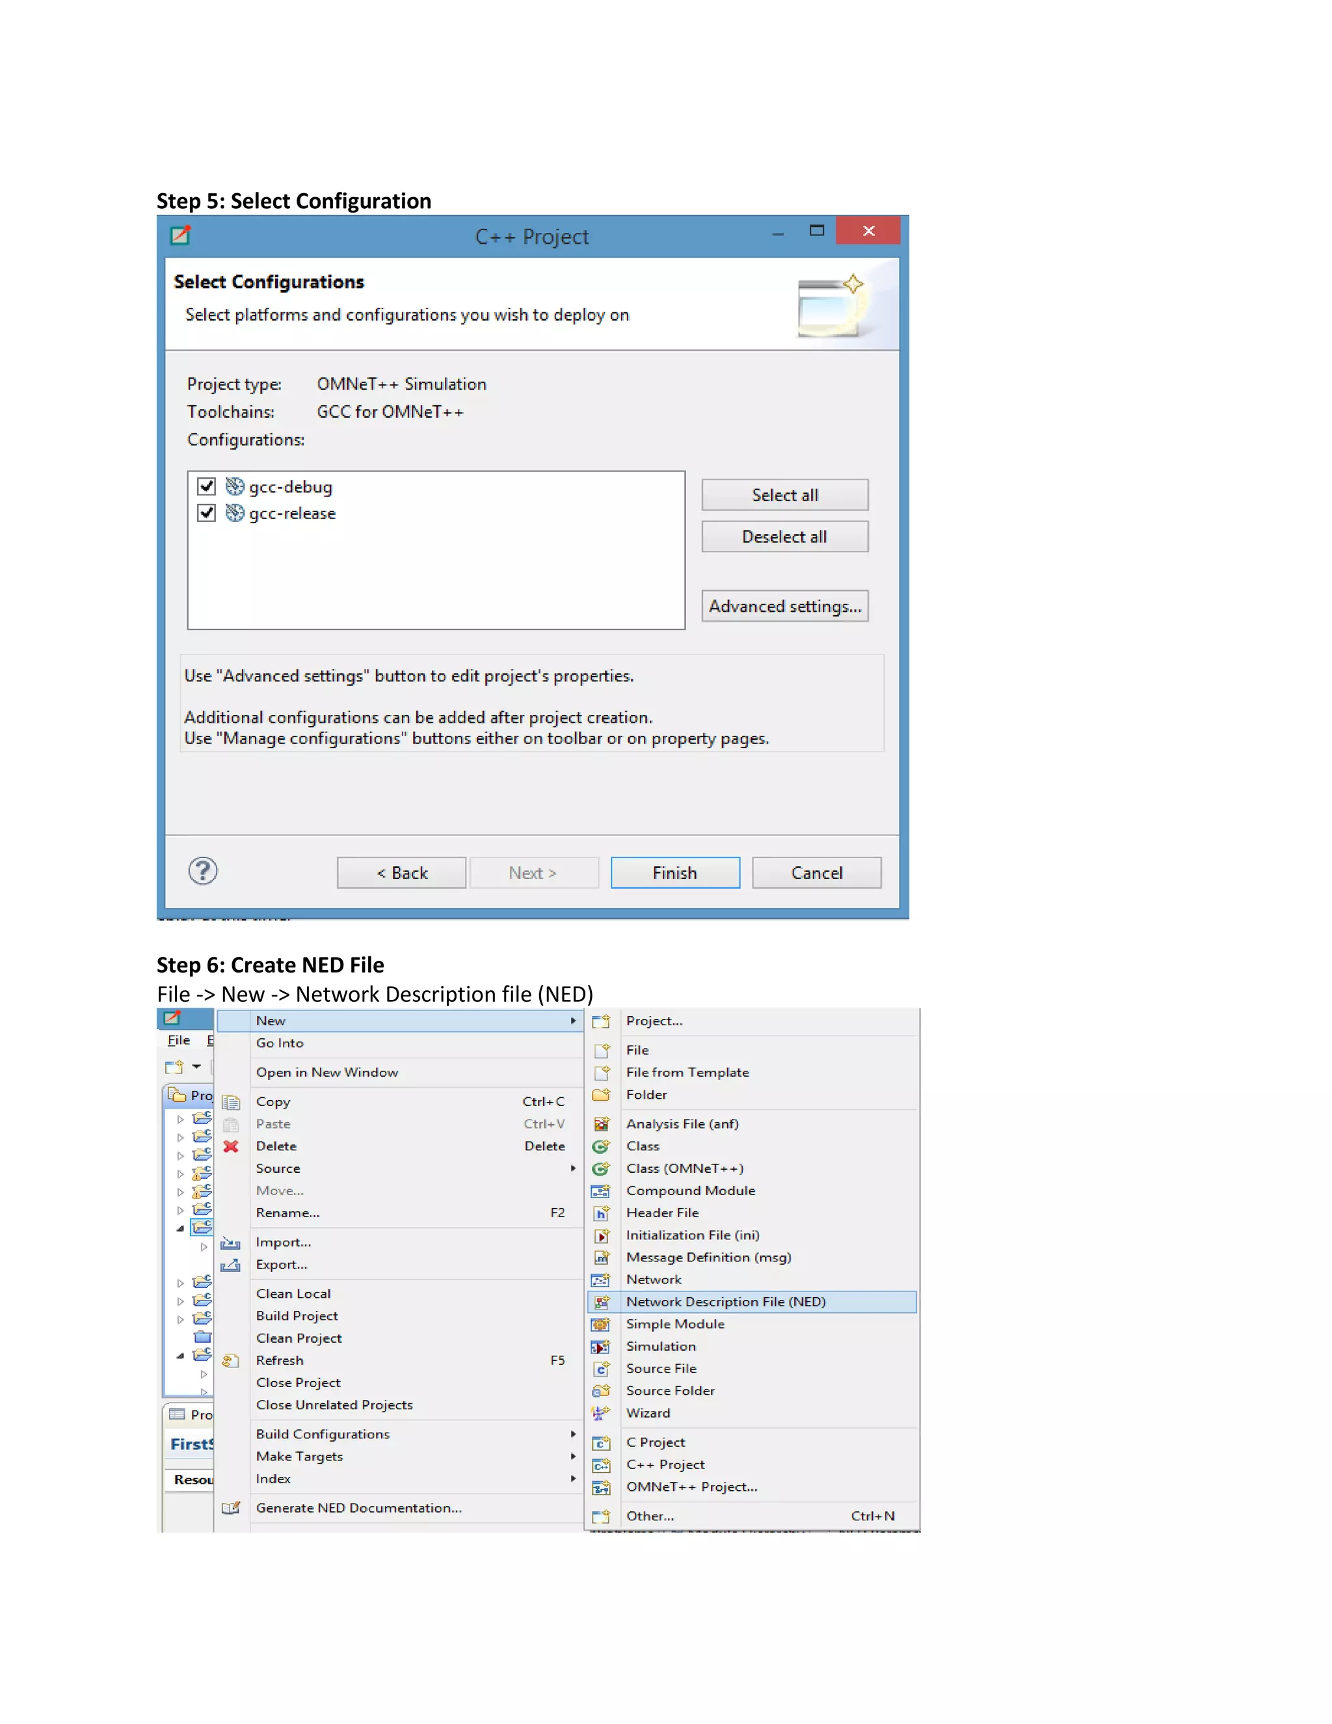
Task: Click the C Project icon
Action: click(x=602, y=1443)
